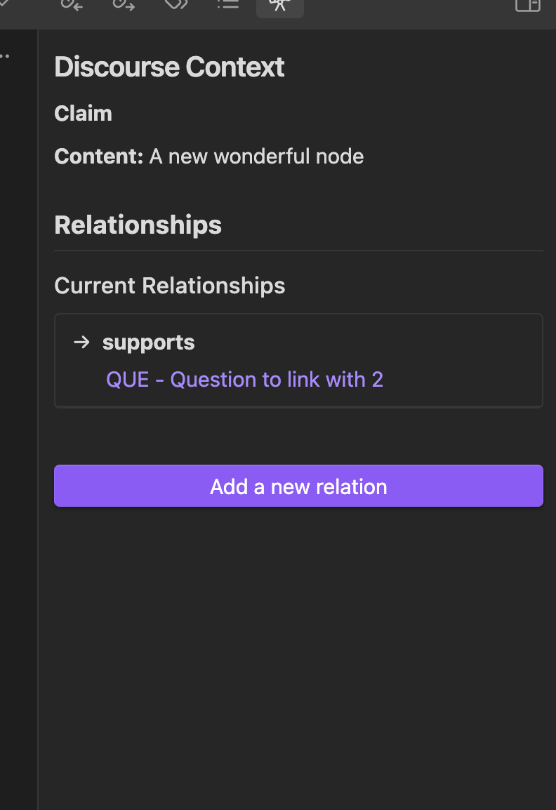Open the QUE - Question to link with 2 link

[x=244, y=380]
